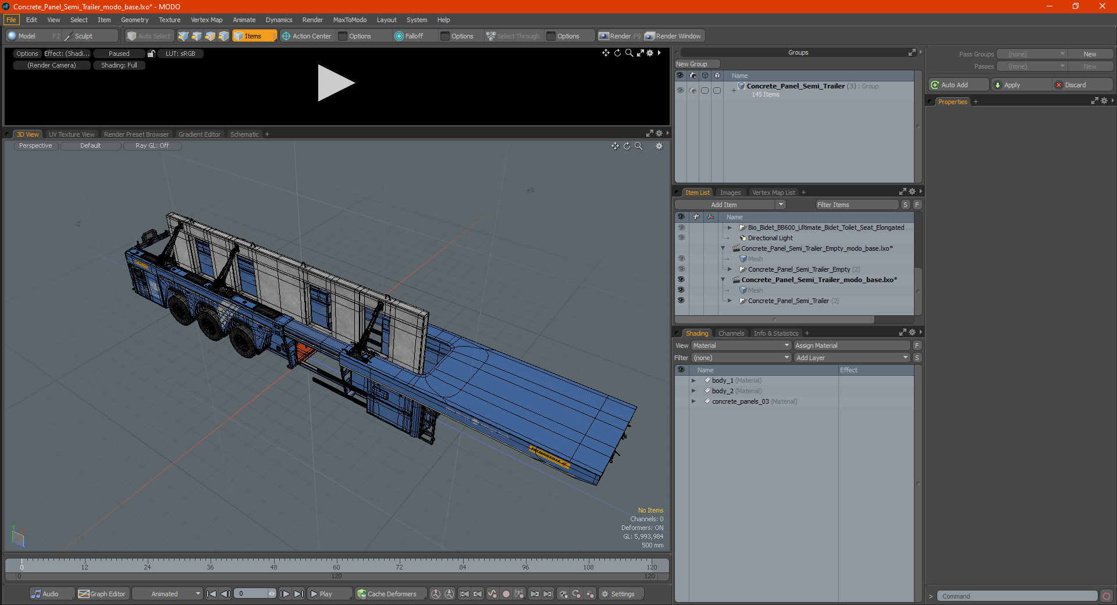Toggle visibility of Concrete_Panel_Semi_Trailer_Empty item
1117x605 pixels.
pos(681,269)
